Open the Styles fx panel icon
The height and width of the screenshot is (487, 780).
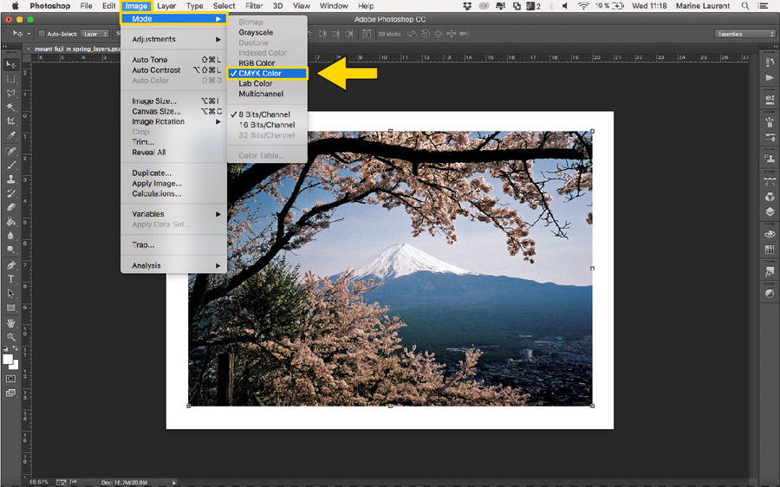[x=770, y=271]
